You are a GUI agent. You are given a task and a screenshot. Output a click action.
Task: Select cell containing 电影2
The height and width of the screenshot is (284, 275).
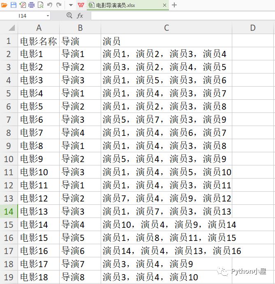tap(39, 67)
